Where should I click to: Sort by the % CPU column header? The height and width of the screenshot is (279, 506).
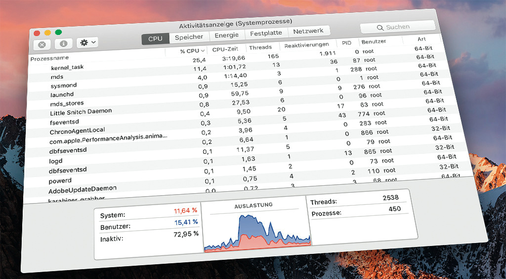[x=190, y=51]
